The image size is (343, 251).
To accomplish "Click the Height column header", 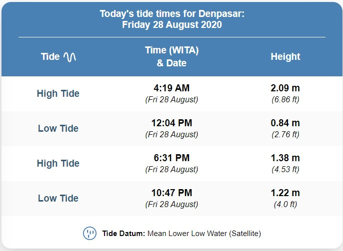I will pos(285,57).
